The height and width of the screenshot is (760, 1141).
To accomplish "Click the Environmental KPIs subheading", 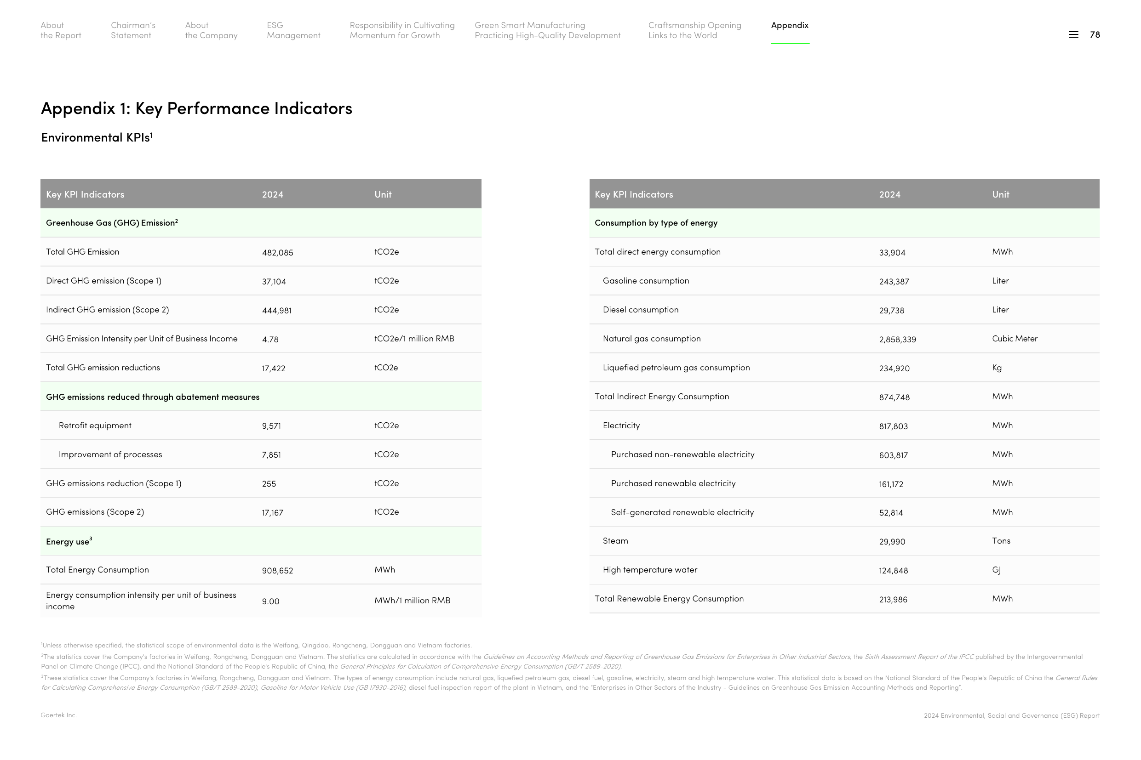I will tap(97, 137).
